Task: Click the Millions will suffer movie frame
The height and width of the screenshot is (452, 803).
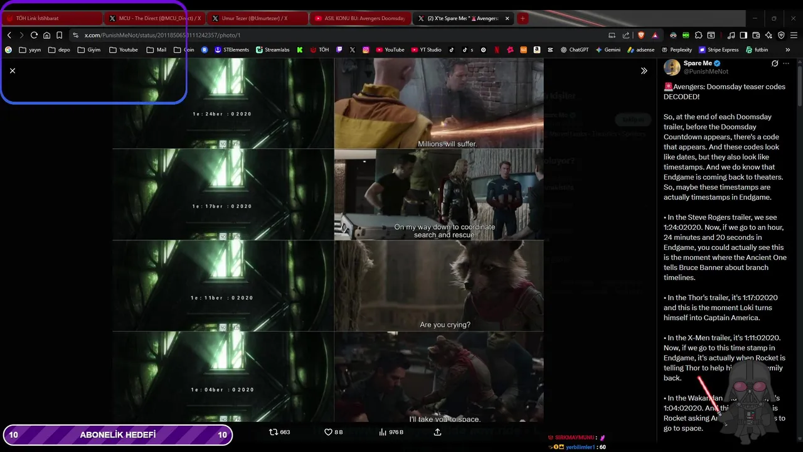Action: [x=439, y=103]
